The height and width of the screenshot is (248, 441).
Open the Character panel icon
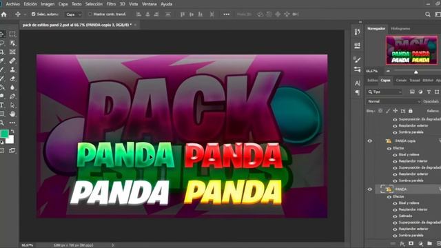[357, 83]
